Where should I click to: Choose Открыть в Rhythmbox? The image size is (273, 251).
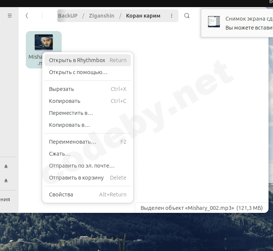pyautogui.click(x=88, y=60)
